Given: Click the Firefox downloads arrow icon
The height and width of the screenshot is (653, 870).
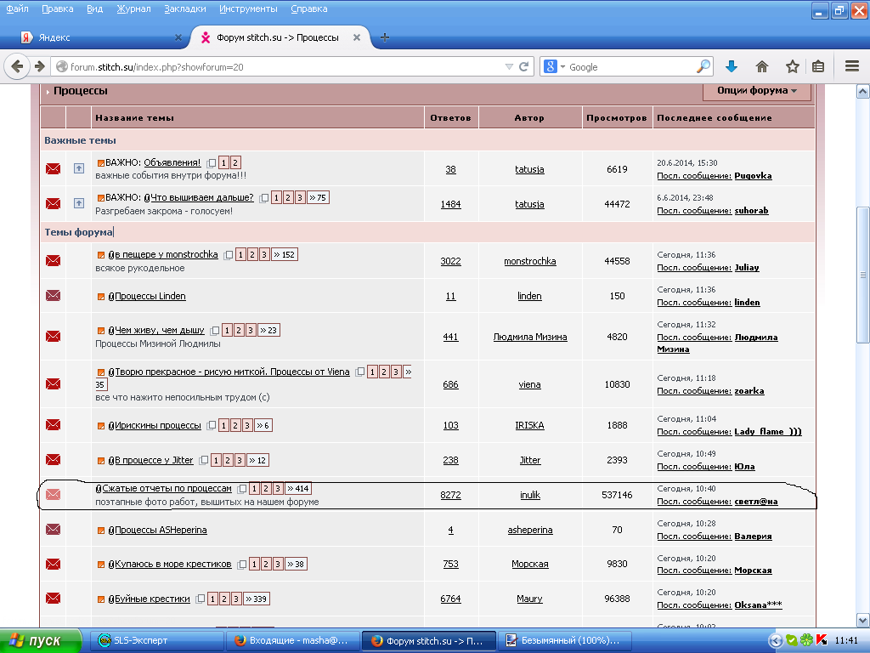Looking at the screenshot, I should pos(732,66).
